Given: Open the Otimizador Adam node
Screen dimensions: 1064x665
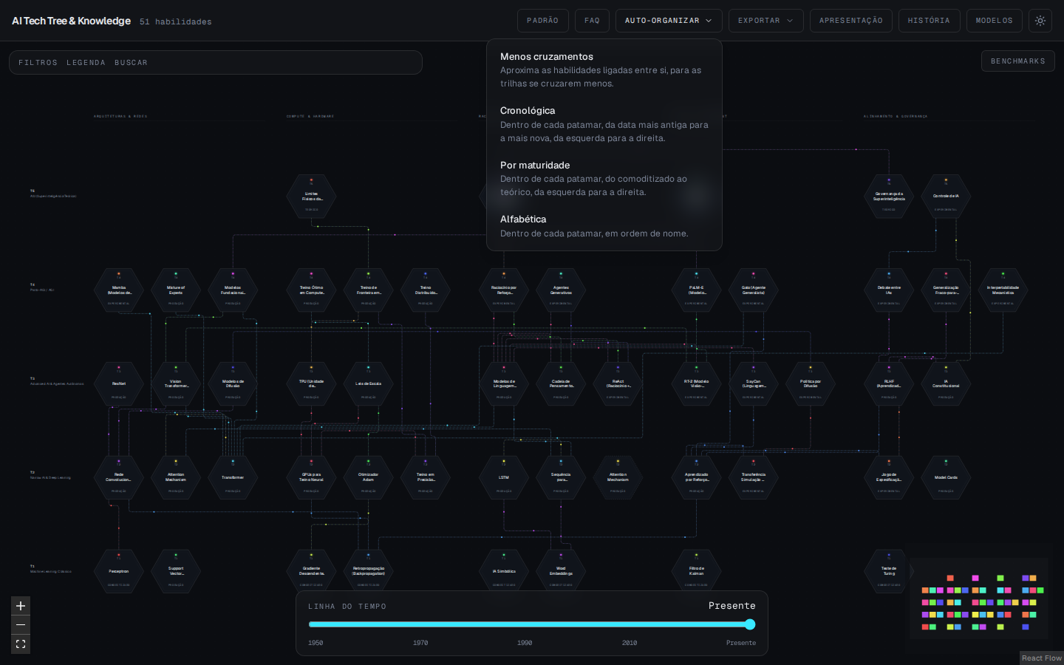Looking at the screenshot, I should click(369, 478).
